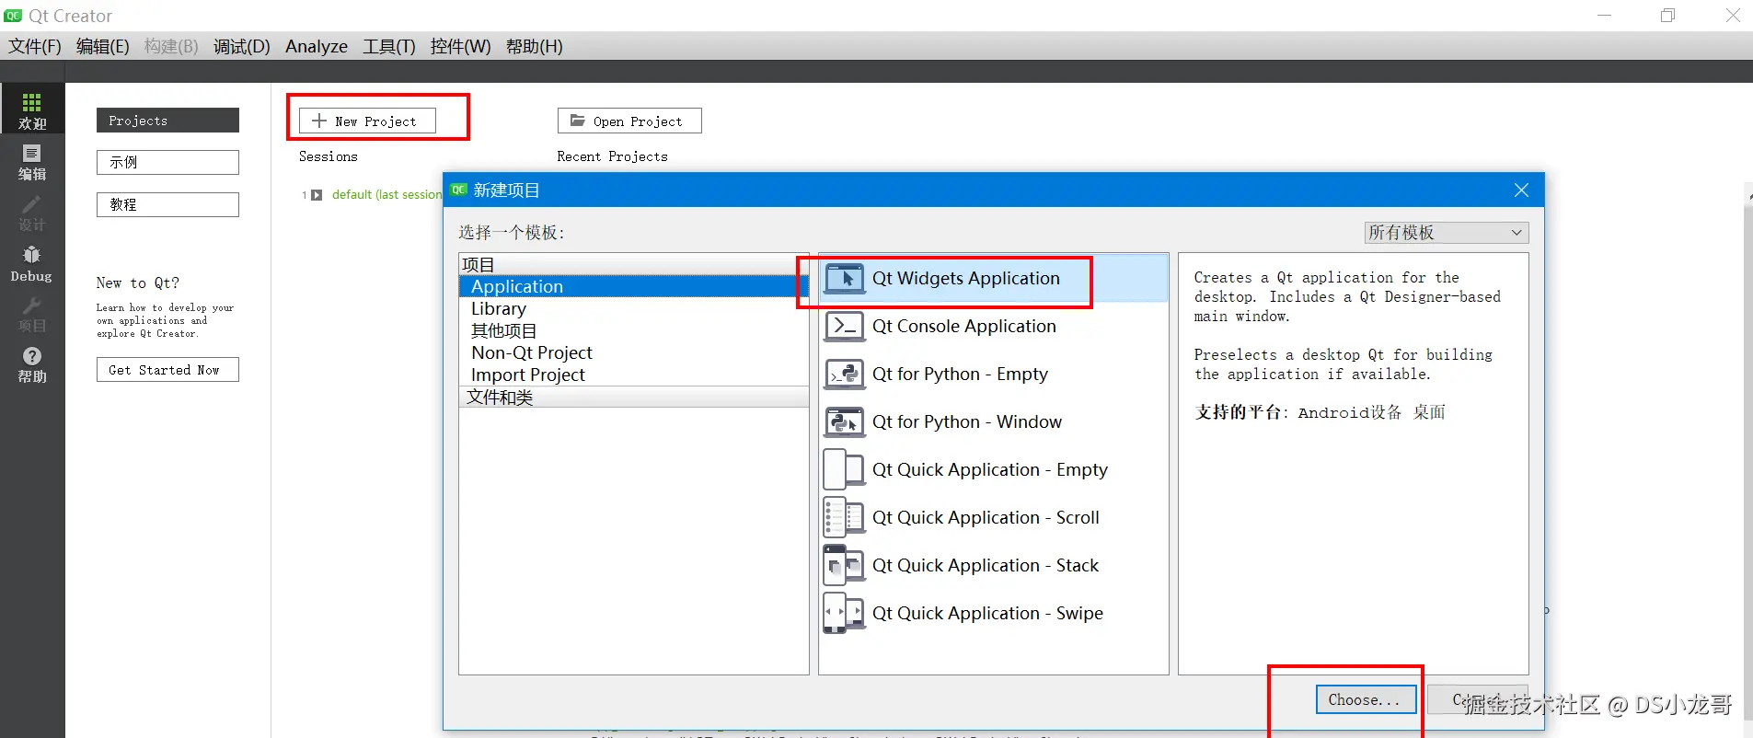Click Qt Quick Application - Swipe label

987,613
